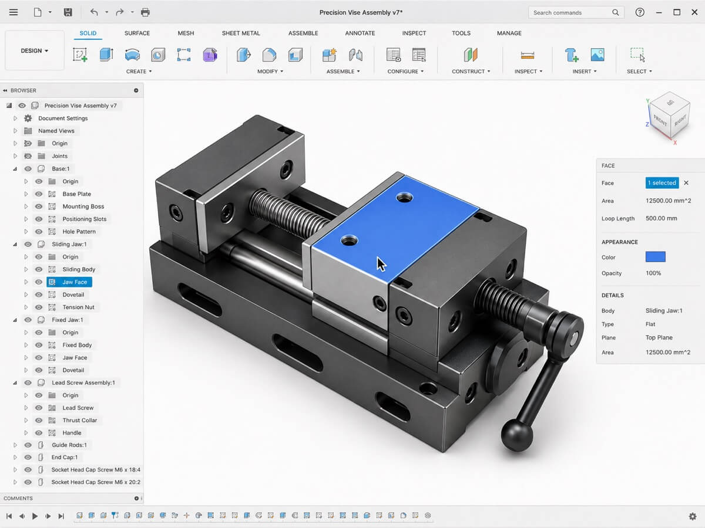The height and width of the screenshot is (528, 705).
Task: Click the Redo arrow
Action: (120, 12)
